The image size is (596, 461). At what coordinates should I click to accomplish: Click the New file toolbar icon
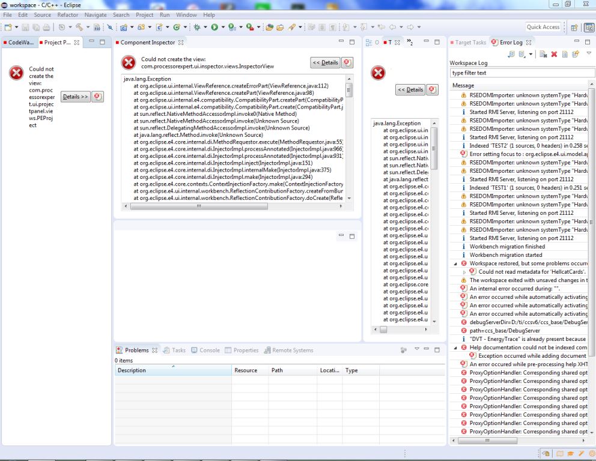click(8, 27)
